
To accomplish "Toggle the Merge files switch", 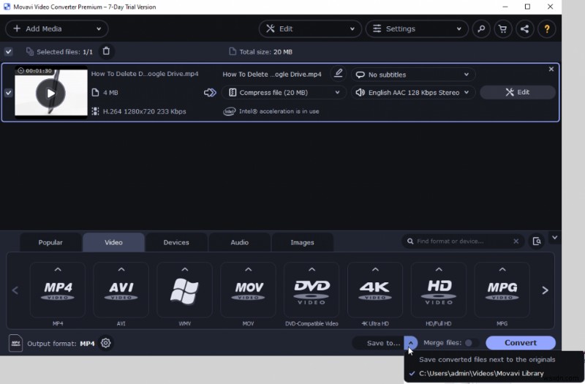I will pos(471,342).
